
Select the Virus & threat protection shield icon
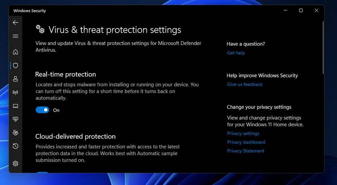(16, 65)
